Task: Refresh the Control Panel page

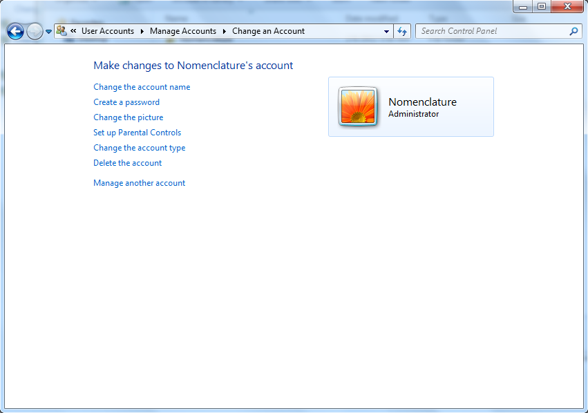Action: [402, 32]
